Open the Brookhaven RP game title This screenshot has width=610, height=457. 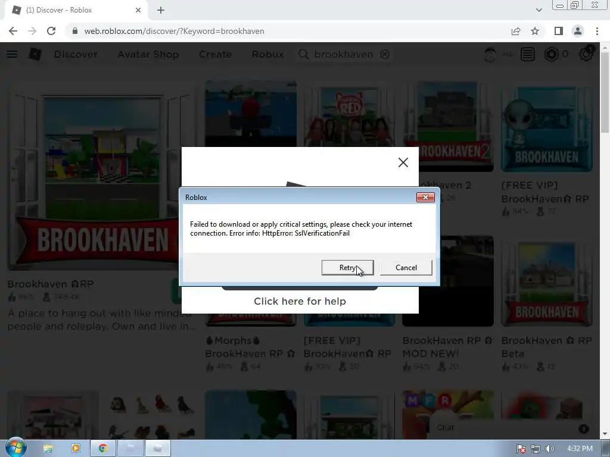click(x=51, y=284)
